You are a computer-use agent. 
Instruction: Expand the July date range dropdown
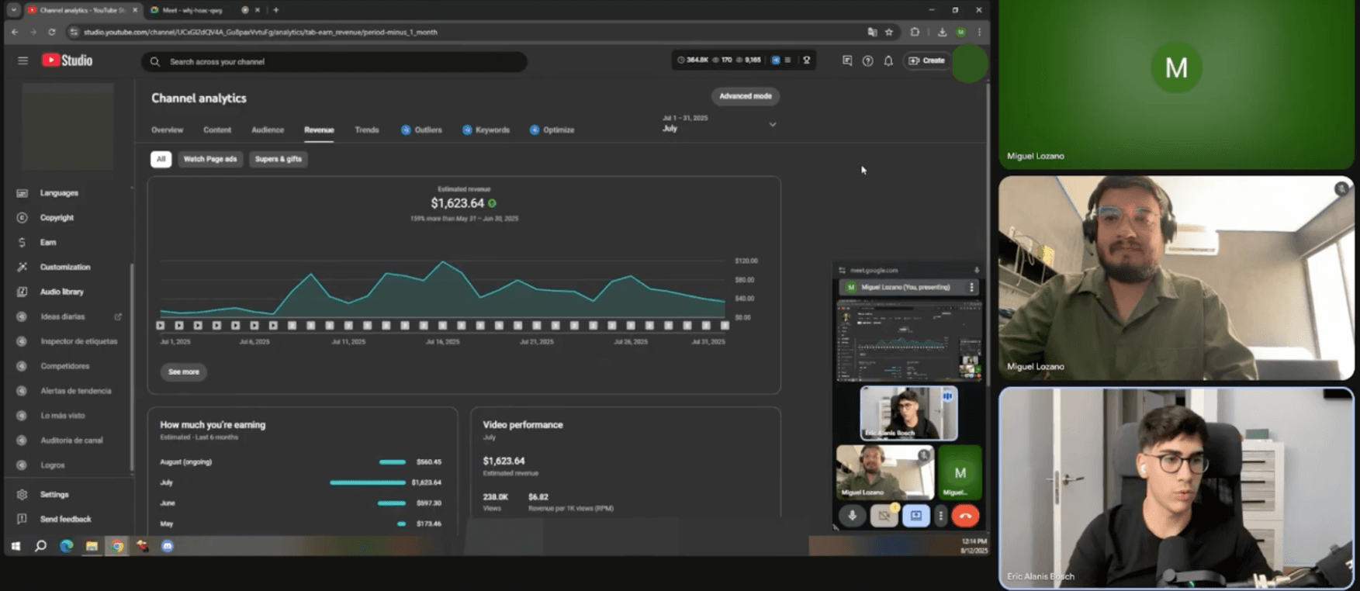pos(772,125)
